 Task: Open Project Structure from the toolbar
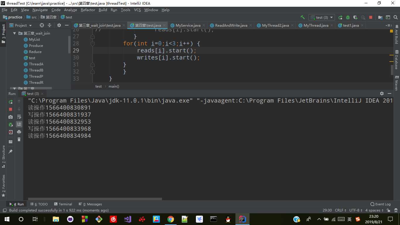point(380,17)
